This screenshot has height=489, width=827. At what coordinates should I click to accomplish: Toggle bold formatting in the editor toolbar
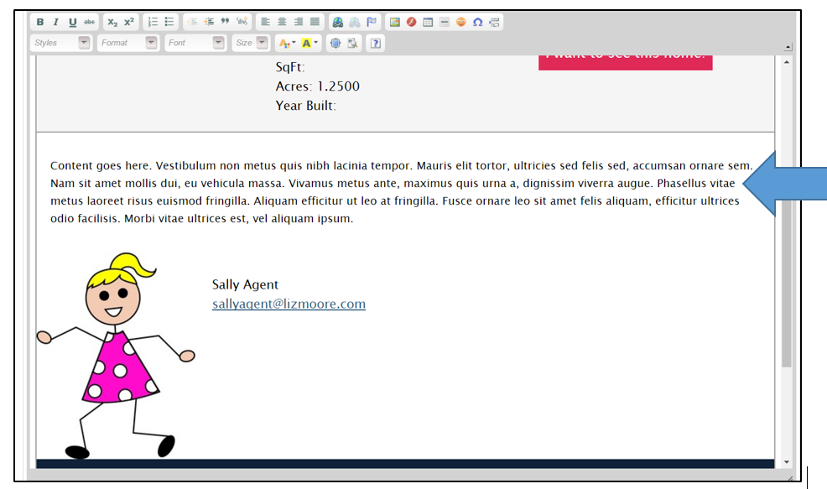click(40, 23)
